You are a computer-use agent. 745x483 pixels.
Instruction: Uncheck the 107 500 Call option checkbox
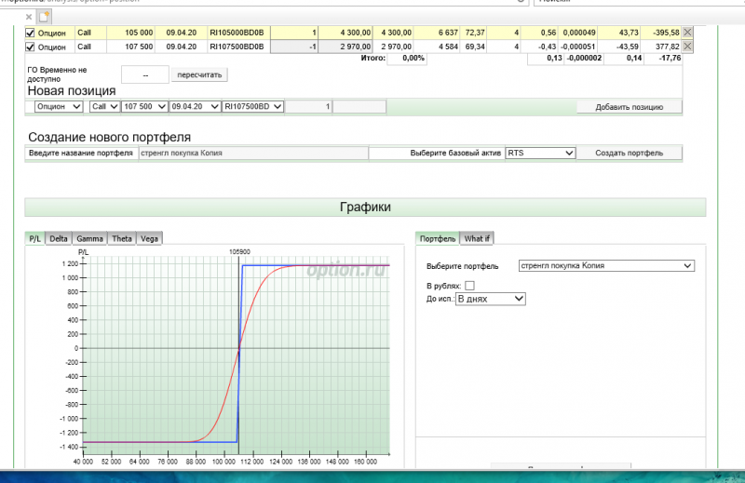point(30,47)
